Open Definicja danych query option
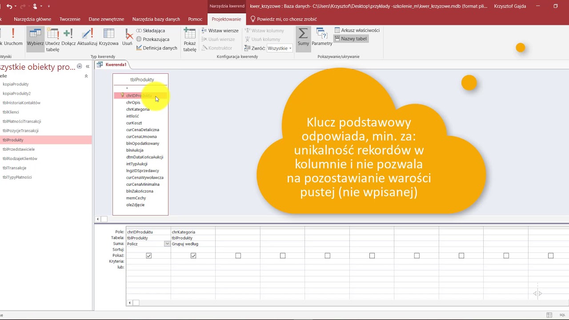This screenshot has width=569, height=320. point(156,48)
